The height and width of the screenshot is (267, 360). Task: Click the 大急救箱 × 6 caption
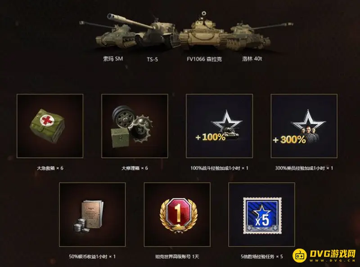pos(50,168)
